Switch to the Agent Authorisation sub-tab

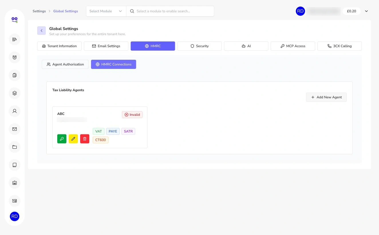tap(65, 64)
